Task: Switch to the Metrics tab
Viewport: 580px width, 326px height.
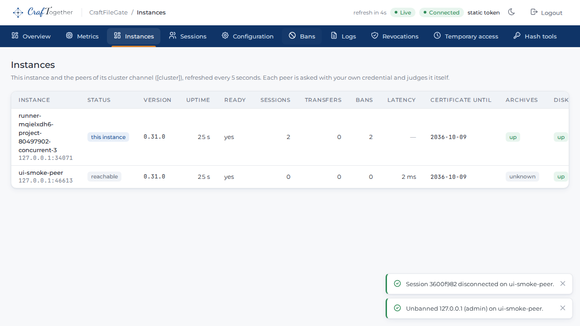Action: [82, 36]
